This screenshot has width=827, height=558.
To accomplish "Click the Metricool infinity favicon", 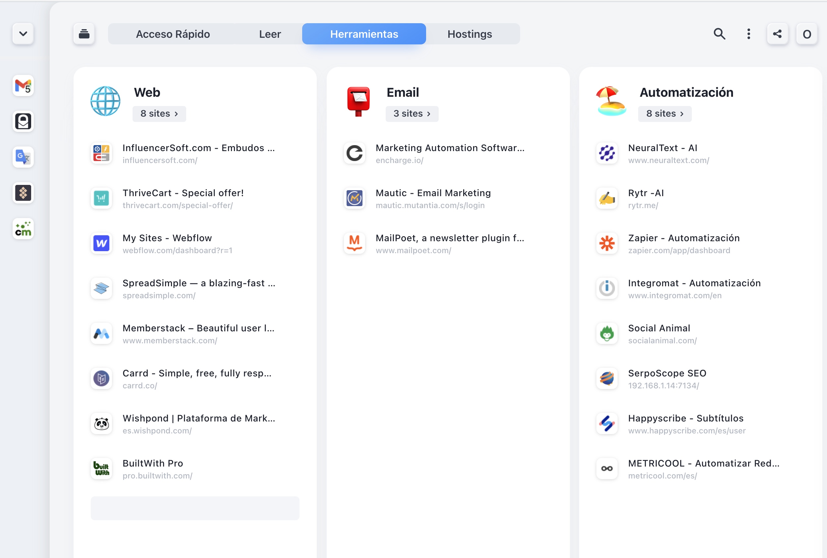I will pos(607,469).
